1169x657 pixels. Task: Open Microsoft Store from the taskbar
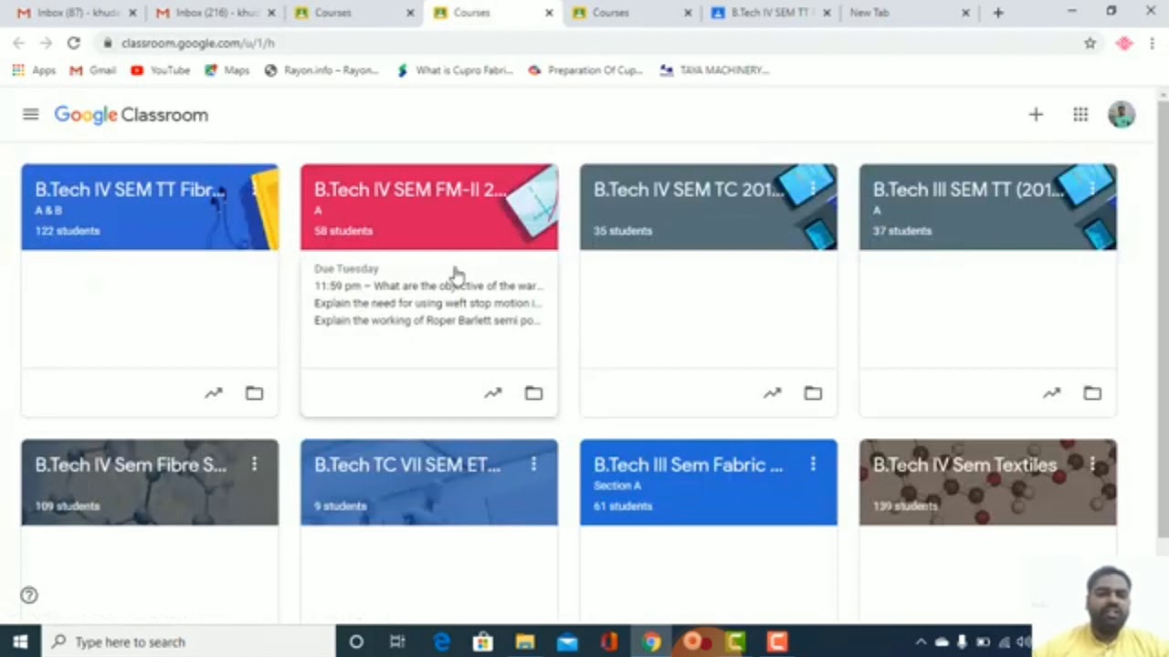pyautogui.click(x=483, y=641)
